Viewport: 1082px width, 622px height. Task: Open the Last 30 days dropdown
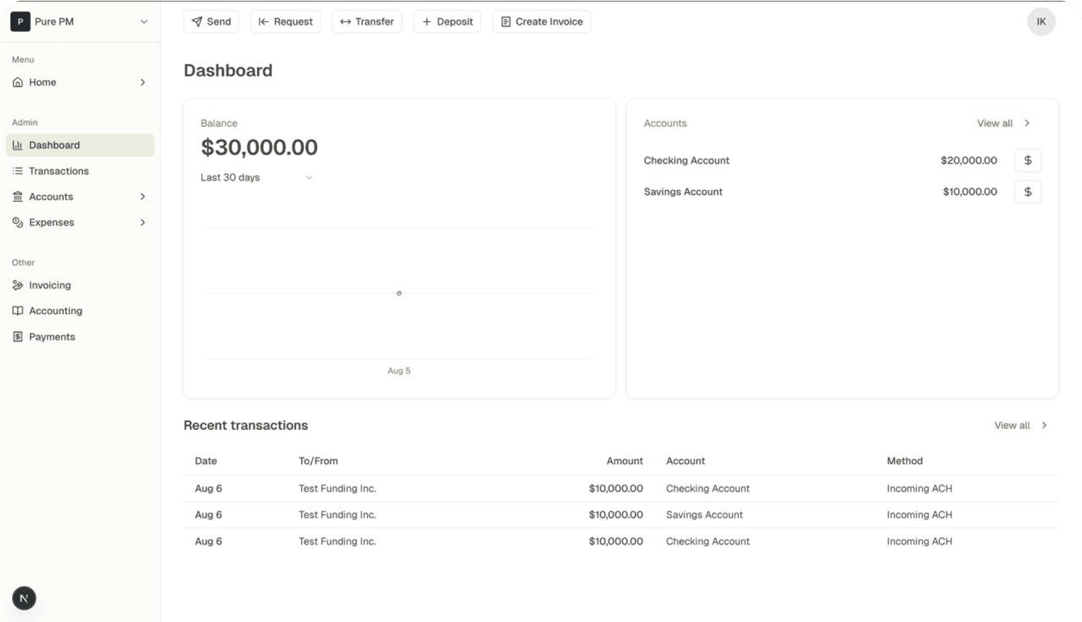pos(256,177)
